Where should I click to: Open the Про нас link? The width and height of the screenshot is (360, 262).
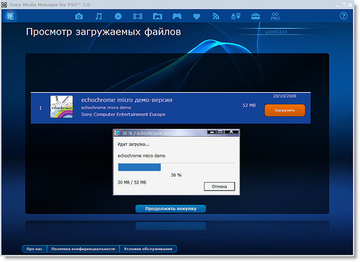35,249
